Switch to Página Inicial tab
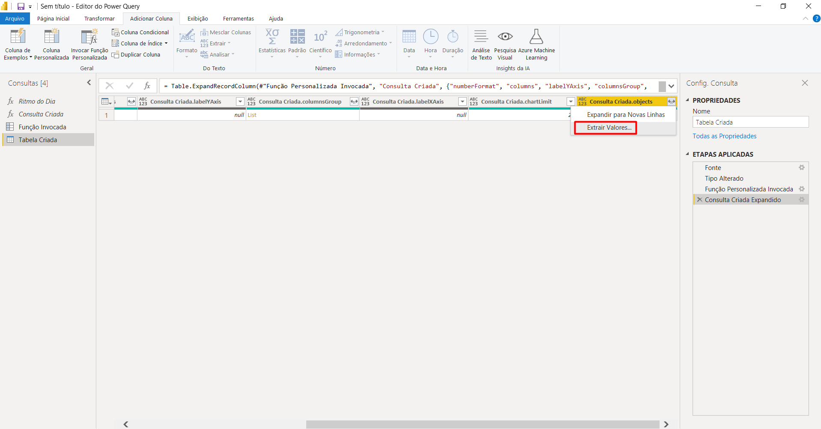 pos(53,18)
